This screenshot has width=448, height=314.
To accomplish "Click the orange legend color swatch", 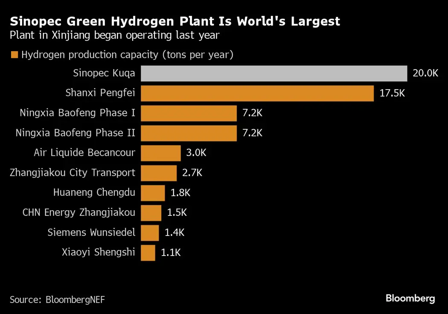I will click(x=14, y=55).
